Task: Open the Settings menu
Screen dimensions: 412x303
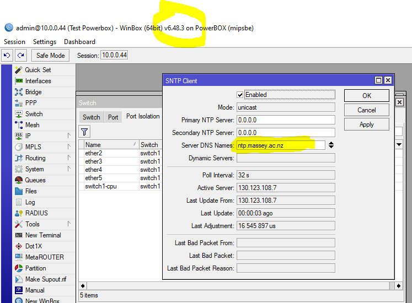Action: tap(45, 42)
